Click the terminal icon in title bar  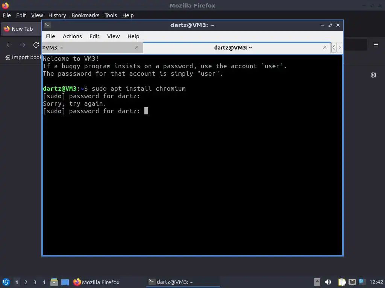coord(47,25)
